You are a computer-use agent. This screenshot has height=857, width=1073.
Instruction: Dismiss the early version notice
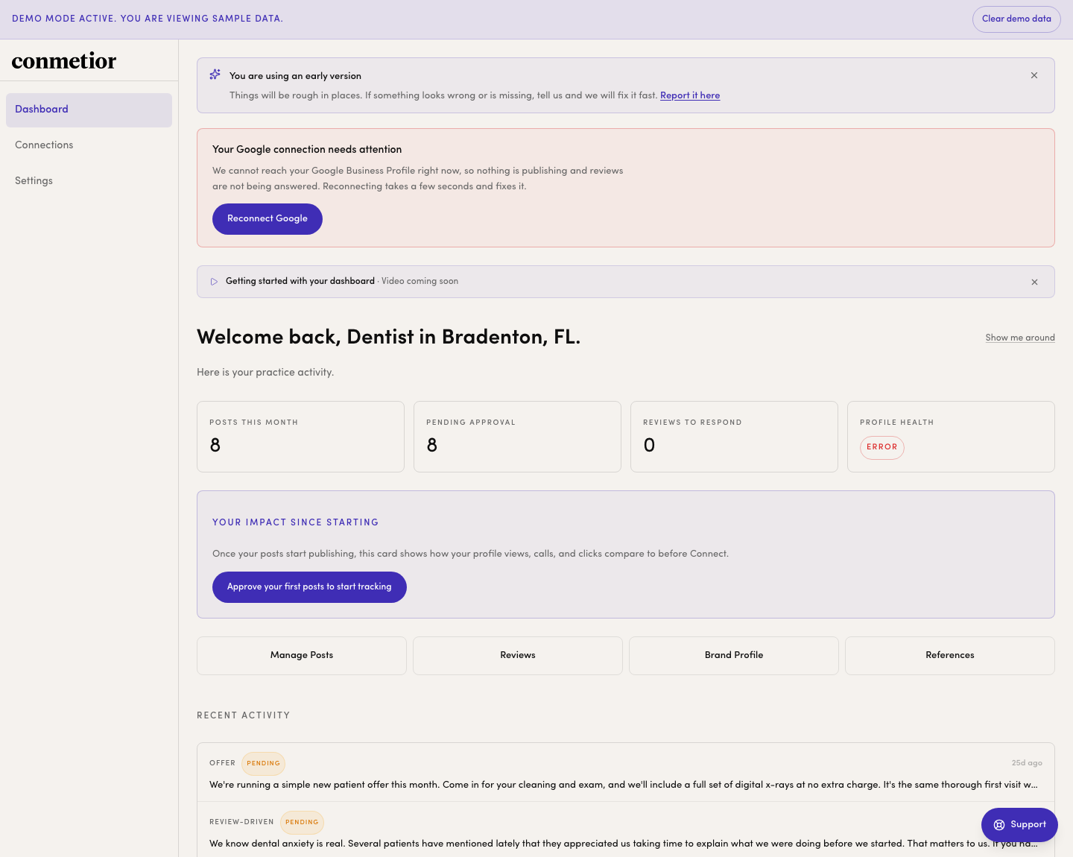1034,75
